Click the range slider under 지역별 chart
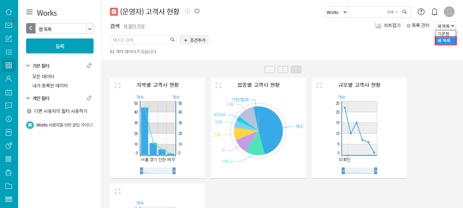Screen dimensions: 463x208 click(x=158, y=171)
